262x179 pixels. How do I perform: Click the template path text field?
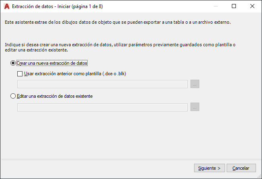(x=102, y=84)
